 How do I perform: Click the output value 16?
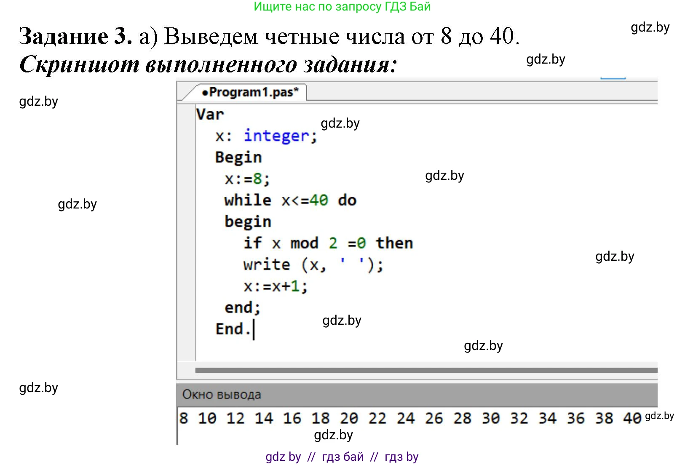point(292,418)
